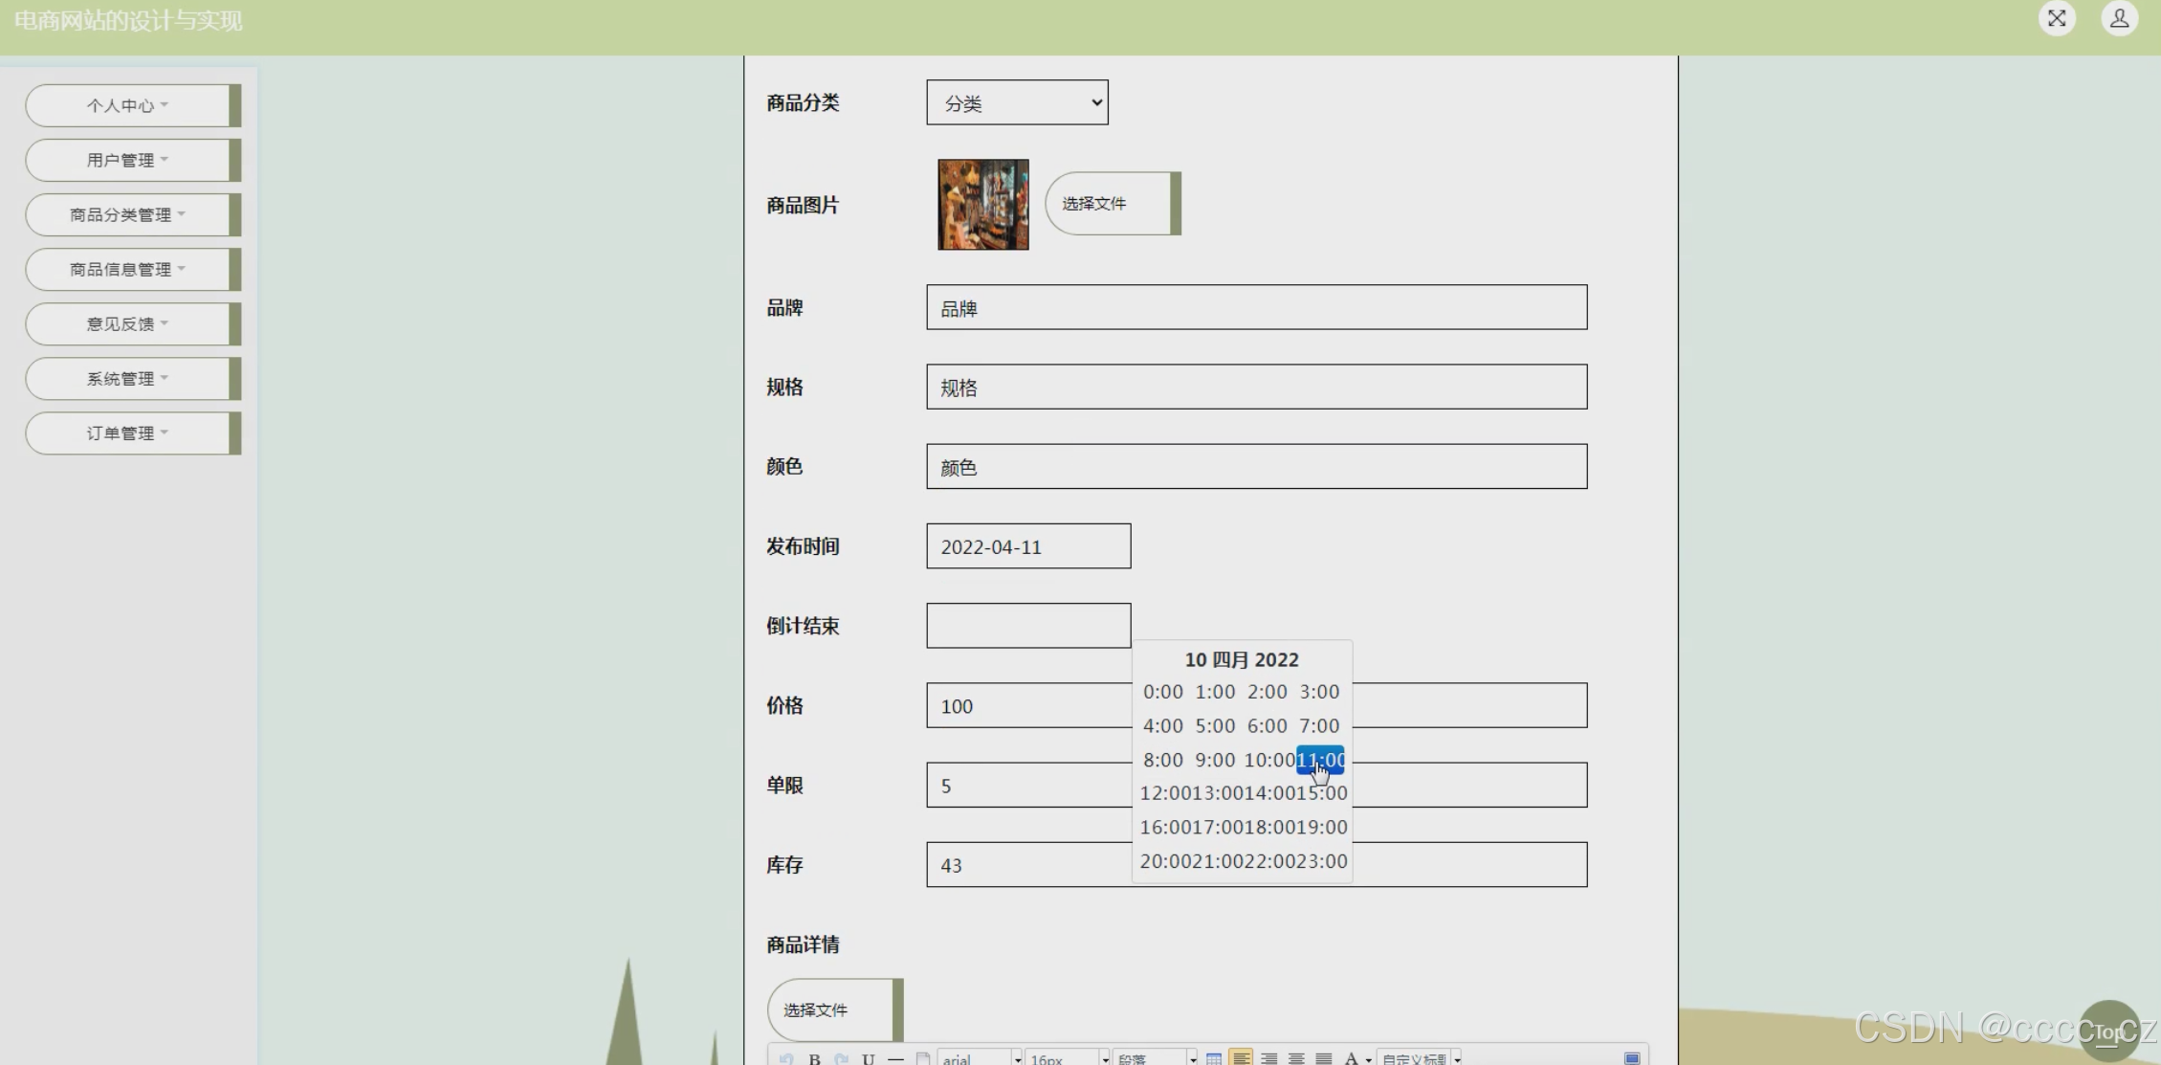The image size is (2161, 1065).
Task: Expand the 订单管理 sidebar menu
Action: (128, 433)
